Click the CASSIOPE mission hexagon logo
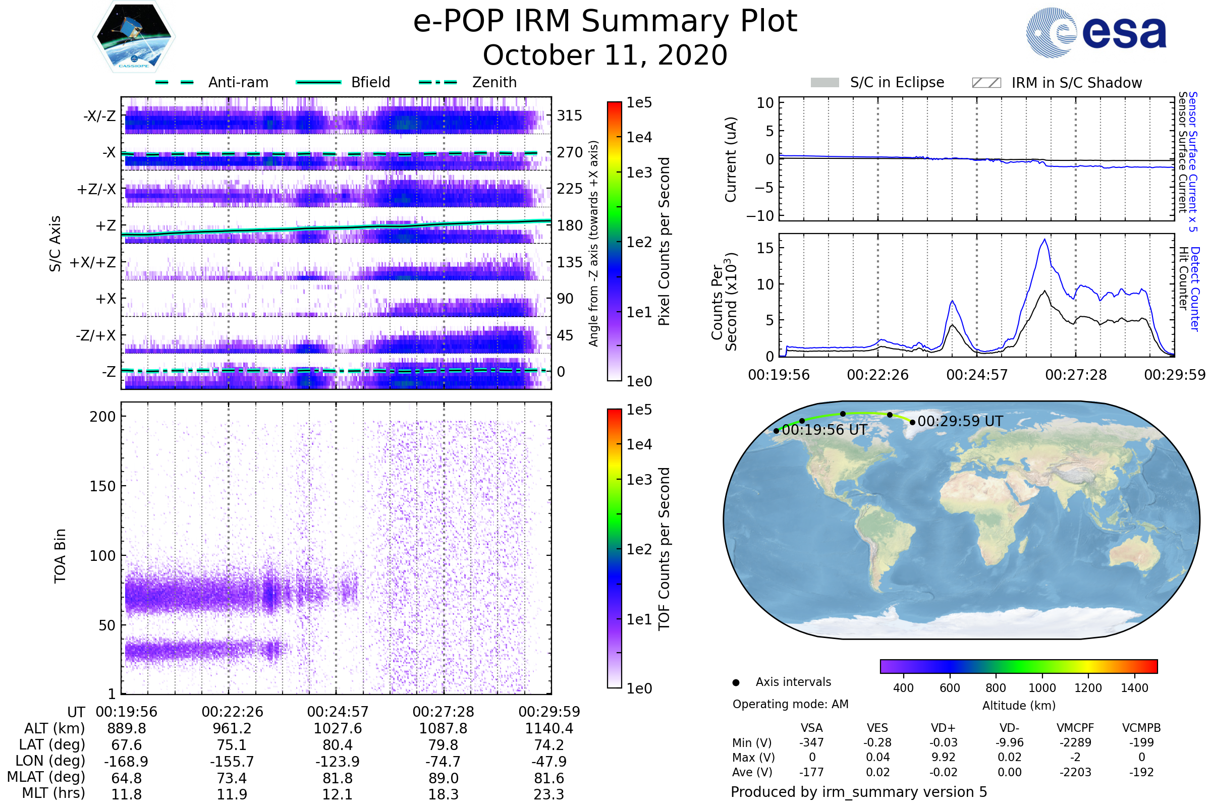This screenshot has width=1211, height=807. (134, 37)
